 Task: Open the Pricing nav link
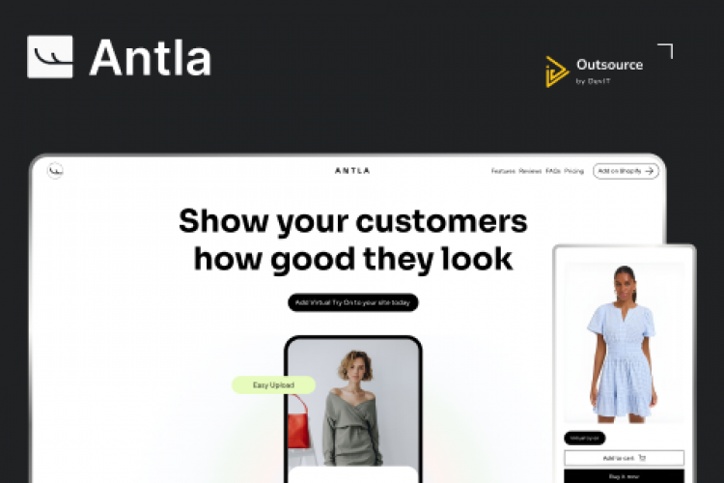click(x=574, y=171)
